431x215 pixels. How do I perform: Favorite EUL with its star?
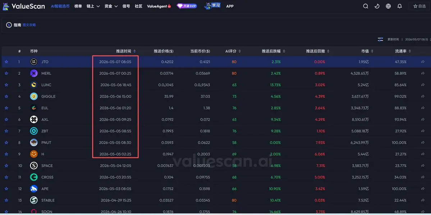coord(6,108)
